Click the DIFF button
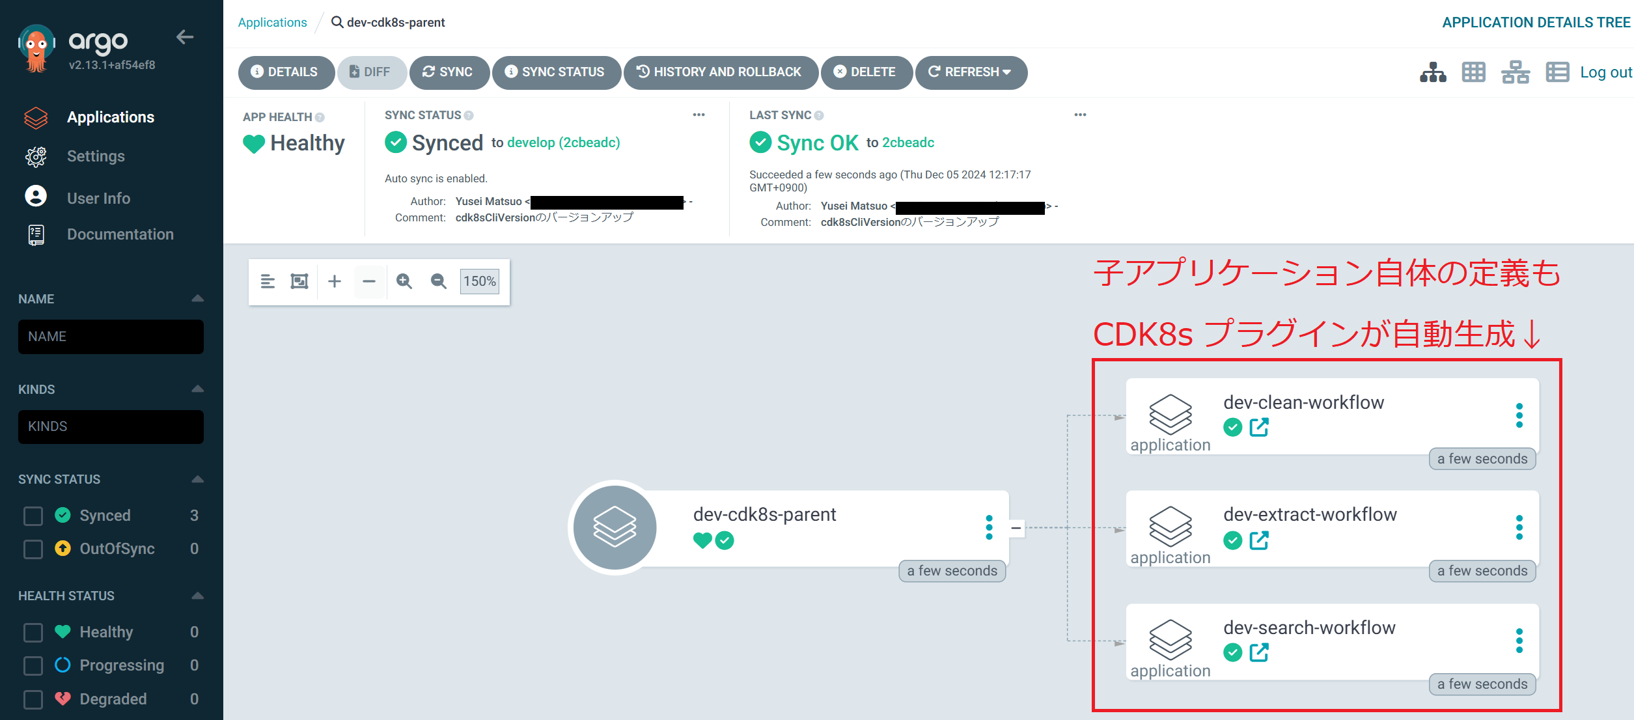The width and height of the screenshot is (1634, 720). [x=372, y=72]
